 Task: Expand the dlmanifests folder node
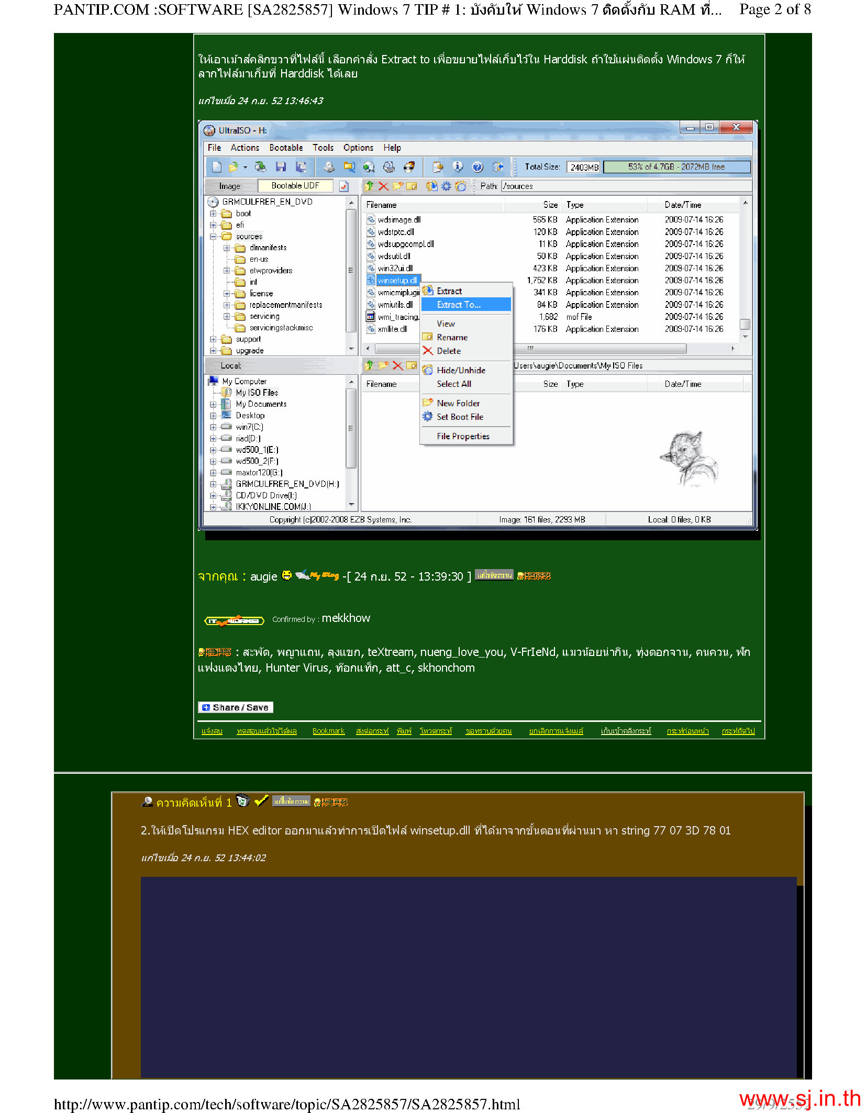227,248
